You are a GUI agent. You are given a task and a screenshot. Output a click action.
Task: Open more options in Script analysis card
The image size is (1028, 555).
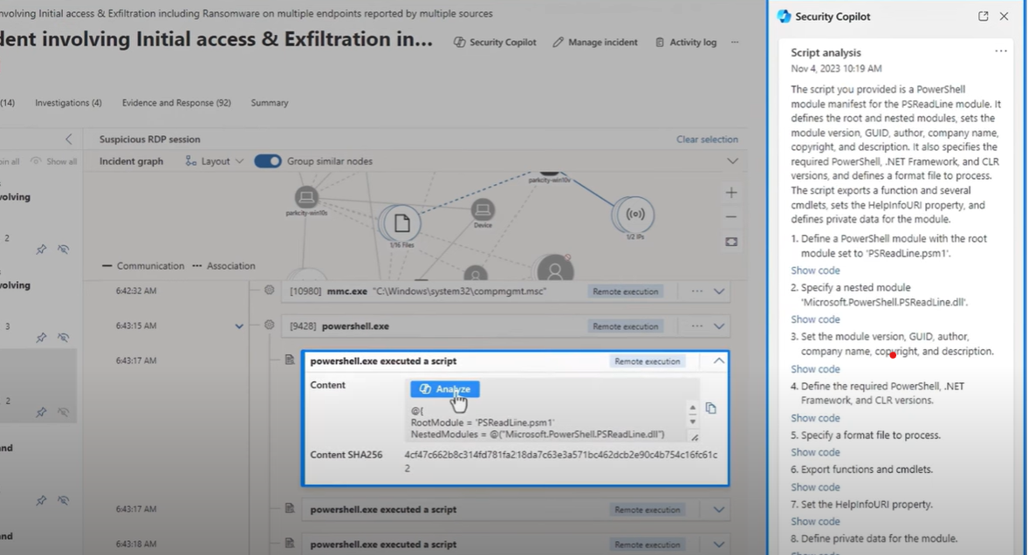tap(1000, 51)
